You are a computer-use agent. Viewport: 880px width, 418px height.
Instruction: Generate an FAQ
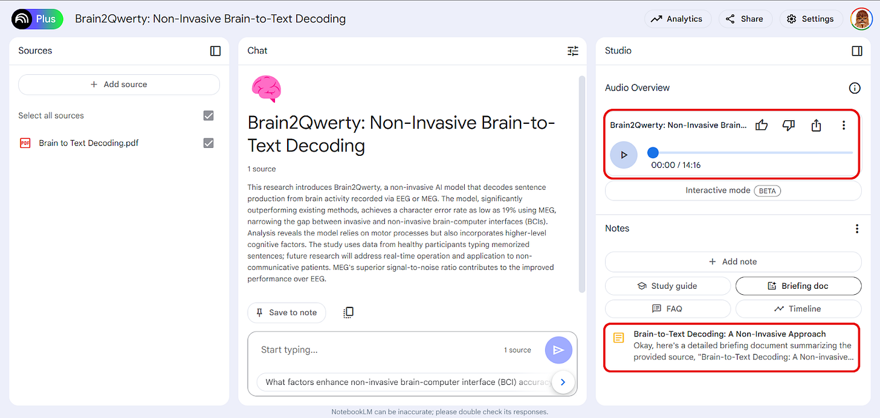(x=667, y=309)
